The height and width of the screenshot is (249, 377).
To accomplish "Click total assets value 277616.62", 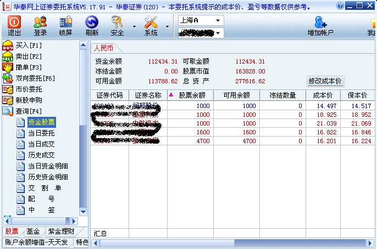I will tap(250, 81).
